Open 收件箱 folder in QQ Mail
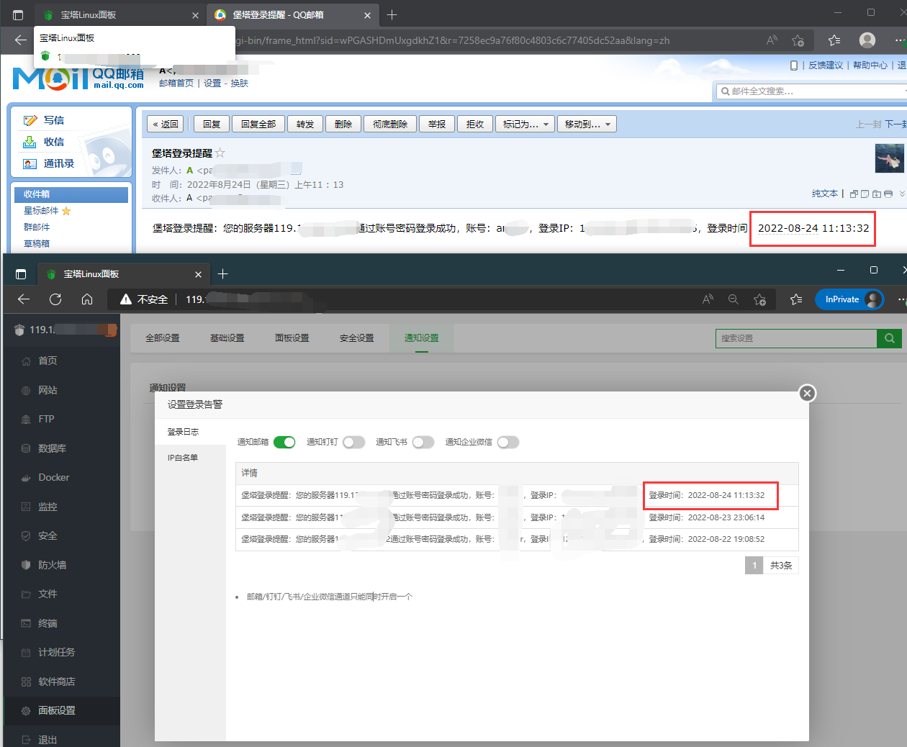Viewport: 907px width, 747px height. [x=71, y=194]
